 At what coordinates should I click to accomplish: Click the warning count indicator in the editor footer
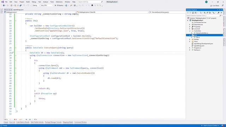click(x=21, y=119)
